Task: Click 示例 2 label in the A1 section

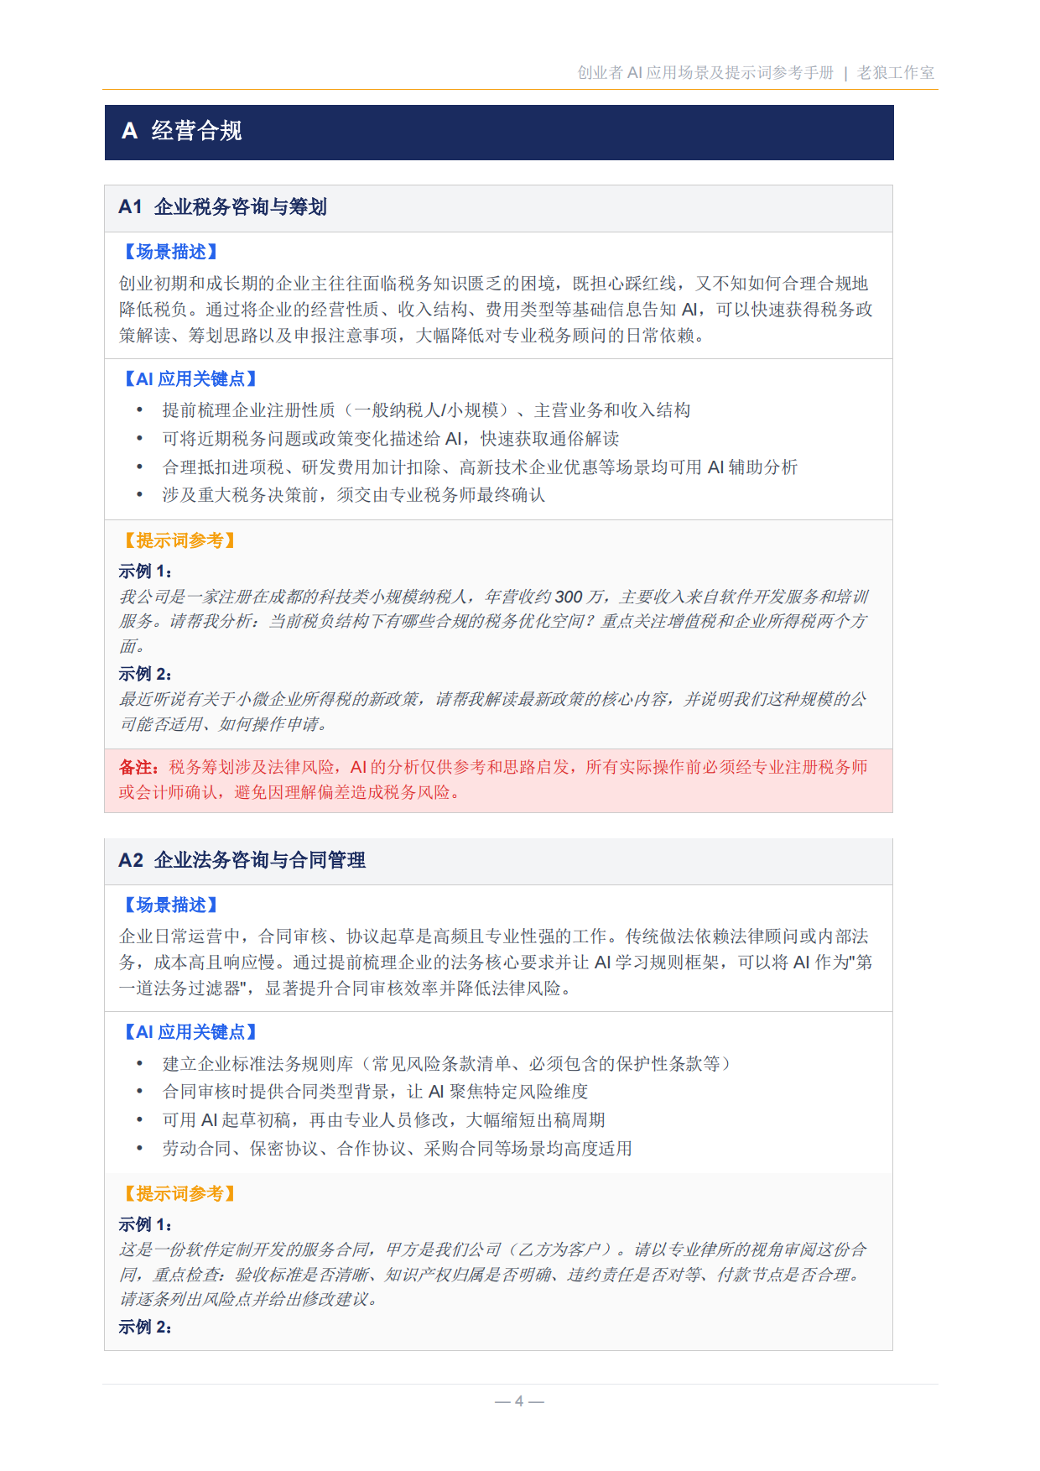Action: 145,674
